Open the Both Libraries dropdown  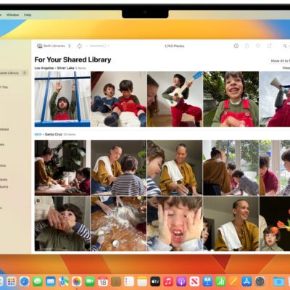click(54, 46)
